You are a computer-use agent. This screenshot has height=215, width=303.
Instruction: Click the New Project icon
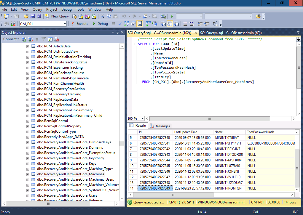7,16
